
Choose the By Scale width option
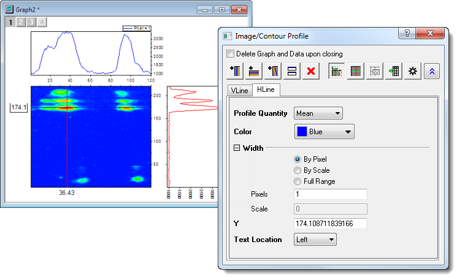point(298,170)
